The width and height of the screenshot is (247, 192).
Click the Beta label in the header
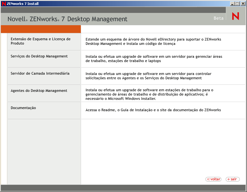click(218, 18)
